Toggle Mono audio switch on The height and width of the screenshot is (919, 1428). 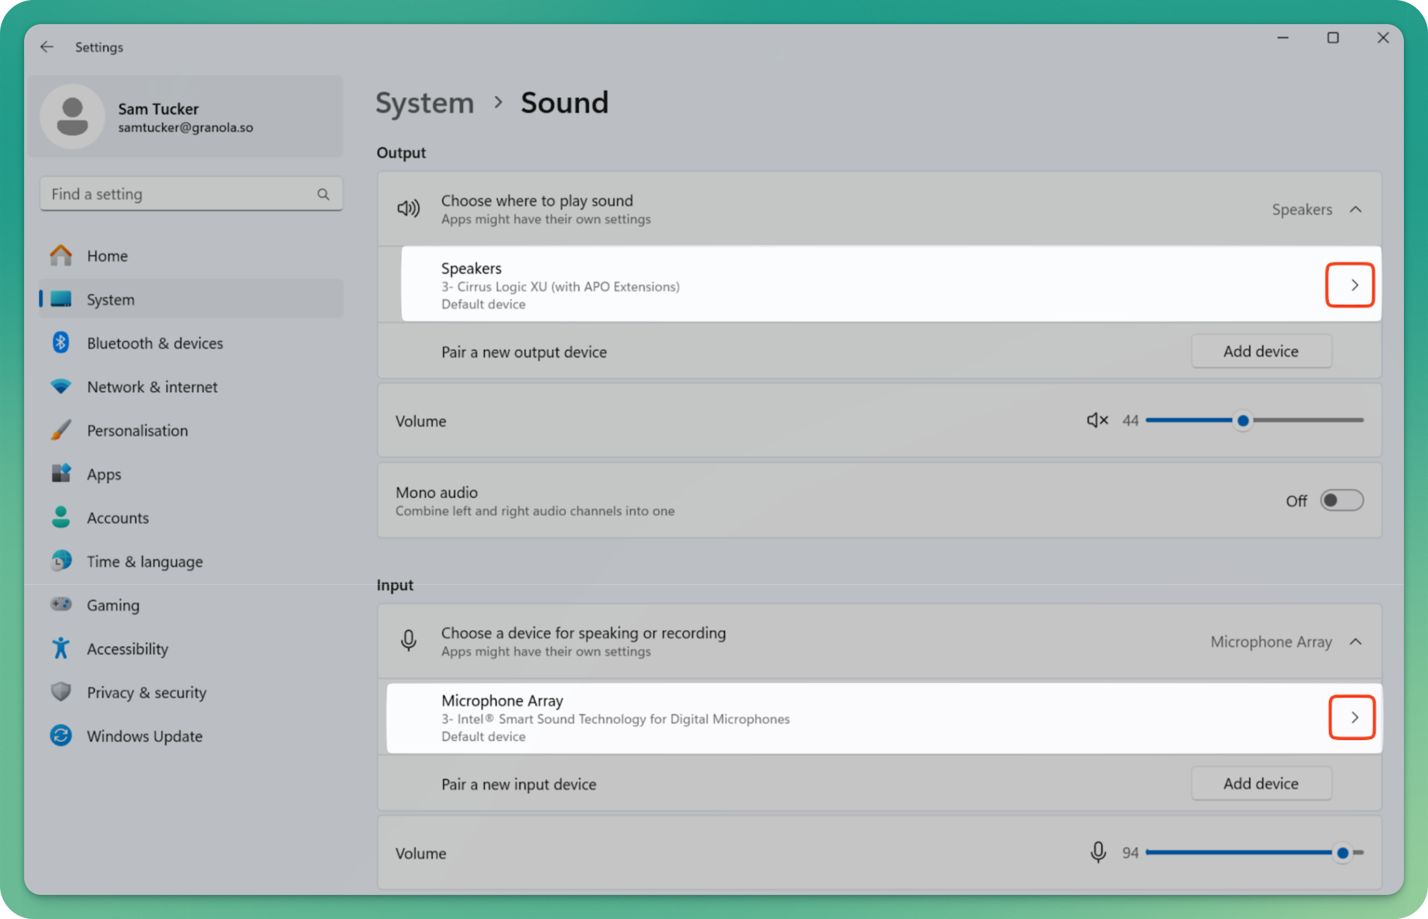pyautogui.click(x=1341, y=500)
